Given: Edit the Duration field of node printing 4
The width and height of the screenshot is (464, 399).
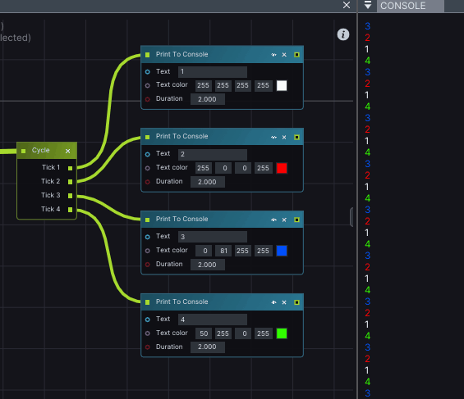Looking at the screenshot, I should (x=208, y=347).
